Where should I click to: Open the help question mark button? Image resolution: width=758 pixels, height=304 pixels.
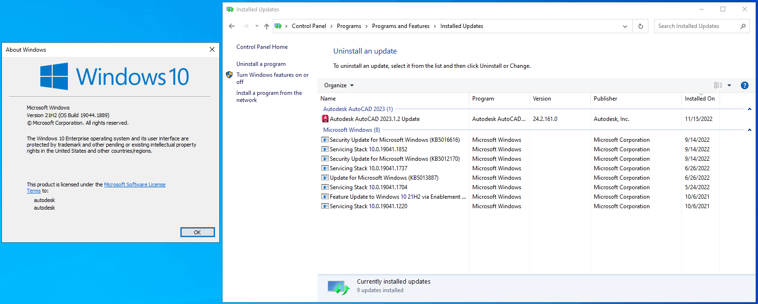tap(745, 85)
